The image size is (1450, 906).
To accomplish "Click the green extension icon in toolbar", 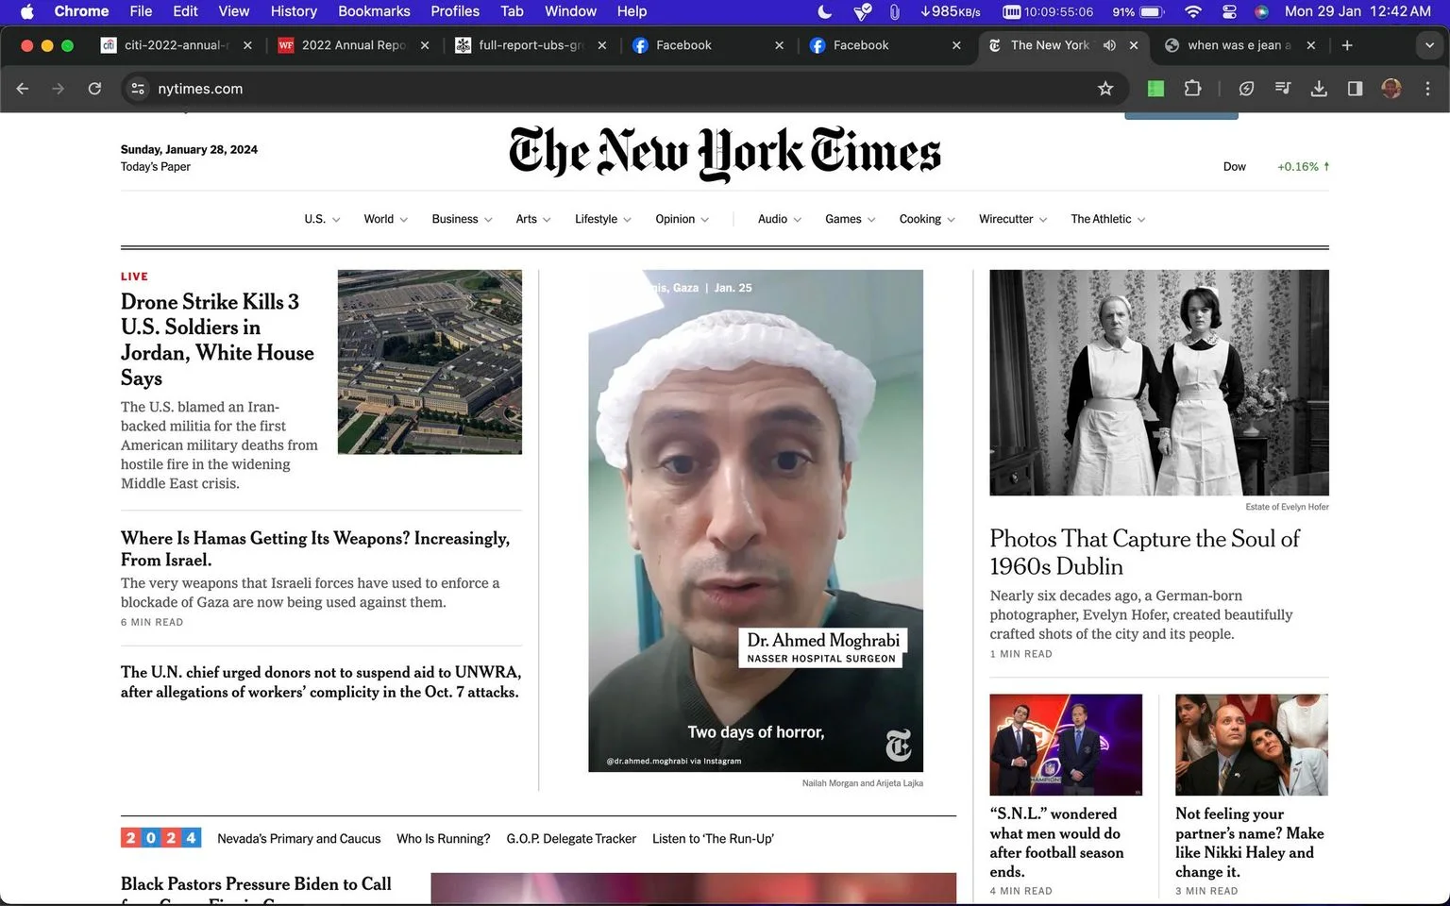I will point(1155,89).
